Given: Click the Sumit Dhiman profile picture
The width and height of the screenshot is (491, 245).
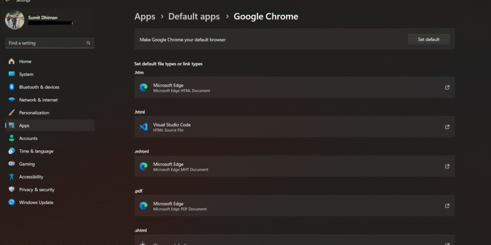Looking at the screenshot, I should (x=15, y=20).
